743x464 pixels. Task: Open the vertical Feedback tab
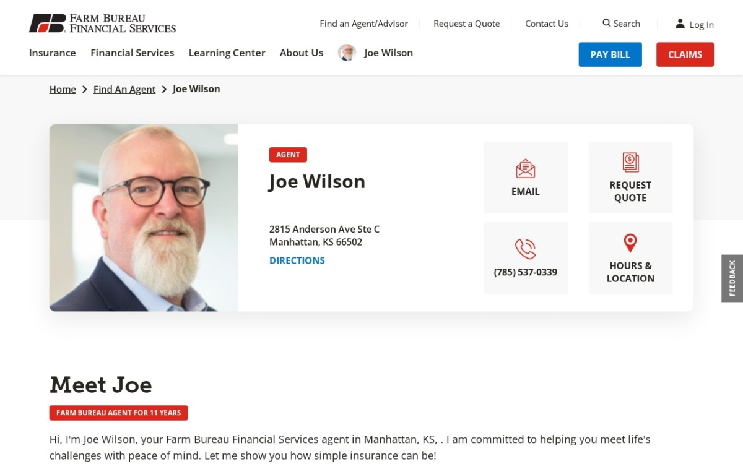pyautogui.click(x=732, y=278)
